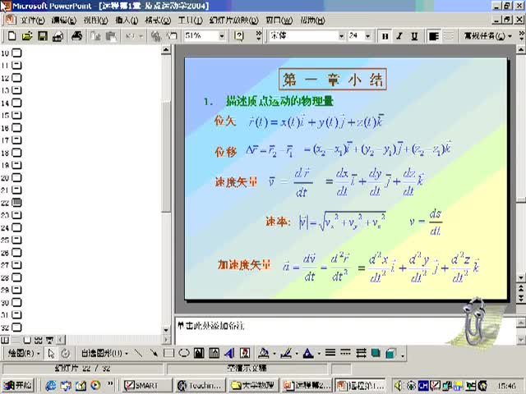Click the Office Assistant paperclip
The width and height of the screenshot is (526, 394).
[x=474, y=321]
